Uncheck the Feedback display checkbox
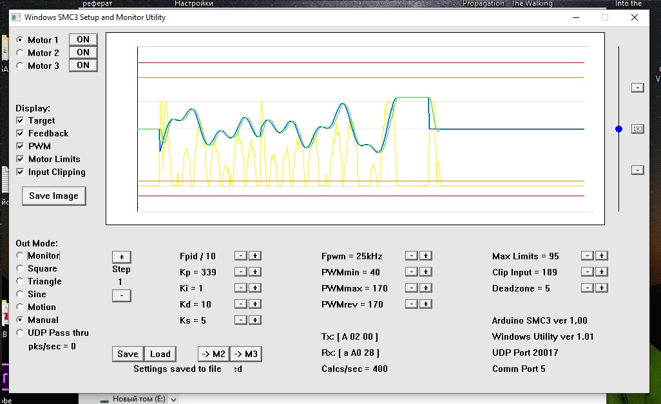The width and height of the screenshot is (661, 404). (x=20, y=133)
